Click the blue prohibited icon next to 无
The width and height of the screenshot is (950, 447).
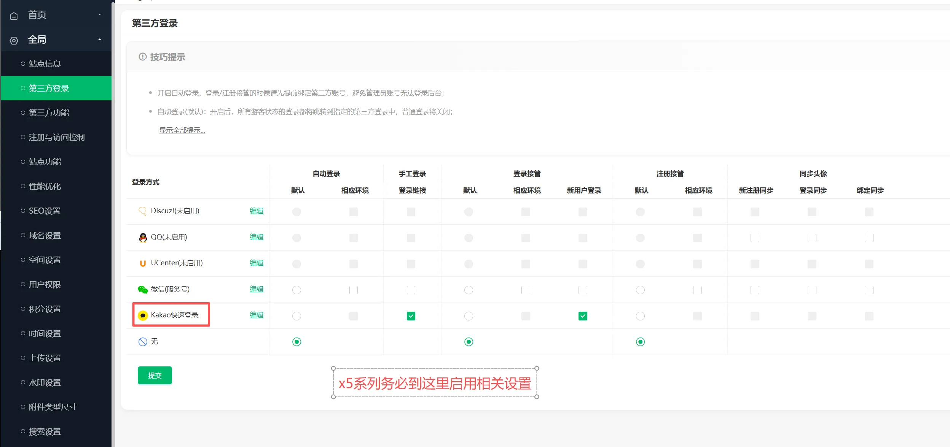pos(143,342)
